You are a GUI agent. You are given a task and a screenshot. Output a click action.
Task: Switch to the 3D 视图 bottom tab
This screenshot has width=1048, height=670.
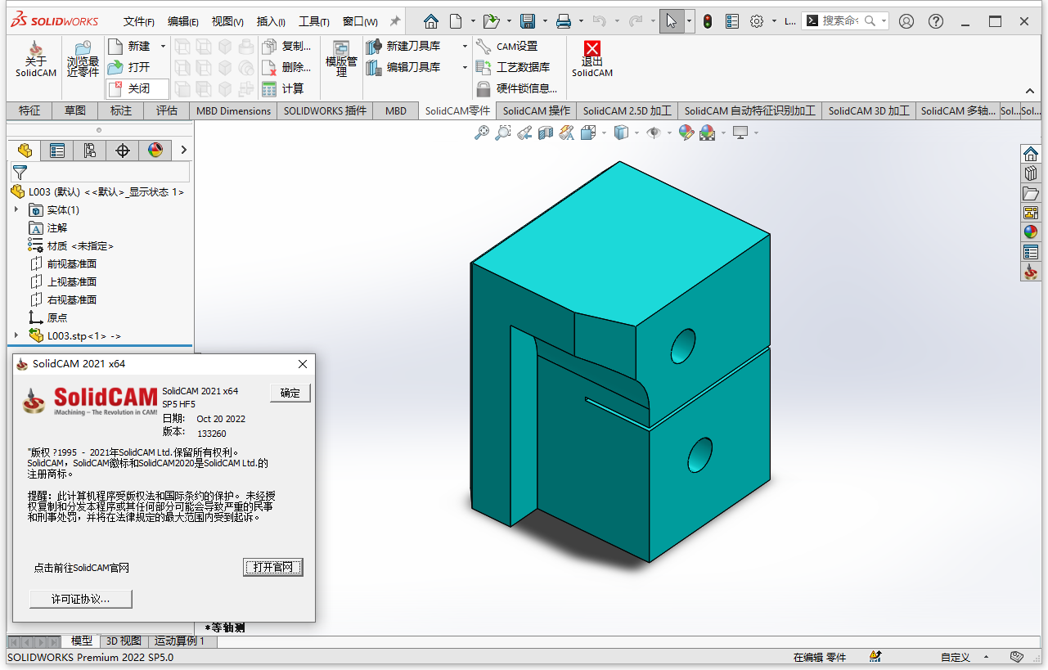124,641
